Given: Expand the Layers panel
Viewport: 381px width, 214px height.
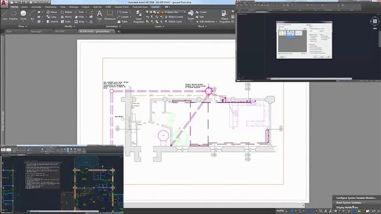Looking at the screenshot, I should 159,26.
